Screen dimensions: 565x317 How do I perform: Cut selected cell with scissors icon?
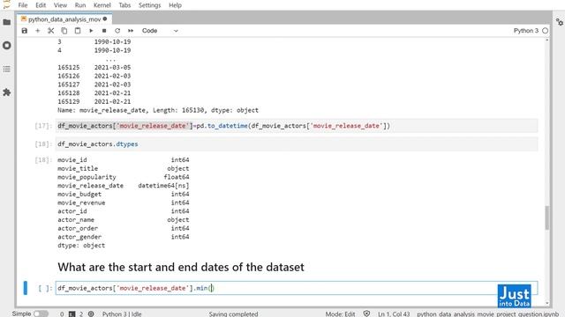click(x=51, y=31)
